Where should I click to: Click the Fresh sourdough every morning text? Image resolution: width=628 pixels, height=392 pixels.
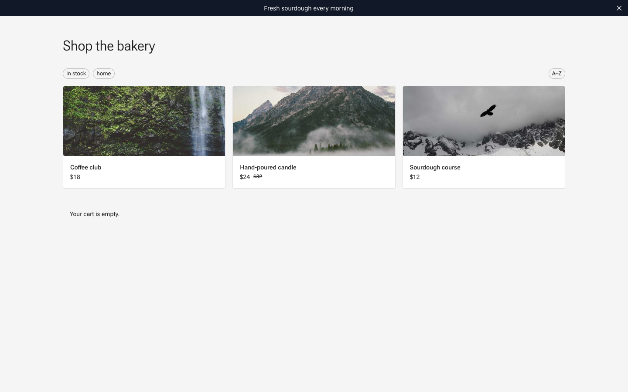pyautogui.click(x=309, y=8)
